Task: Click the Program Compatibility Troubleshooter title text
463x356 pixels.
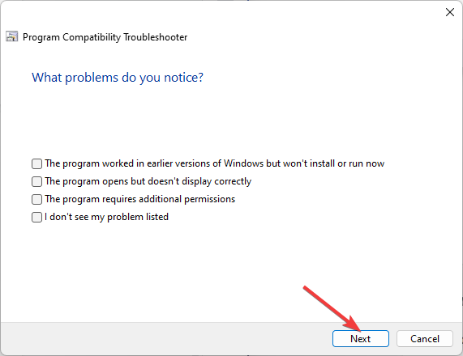Action: click(x=105, y=37)
